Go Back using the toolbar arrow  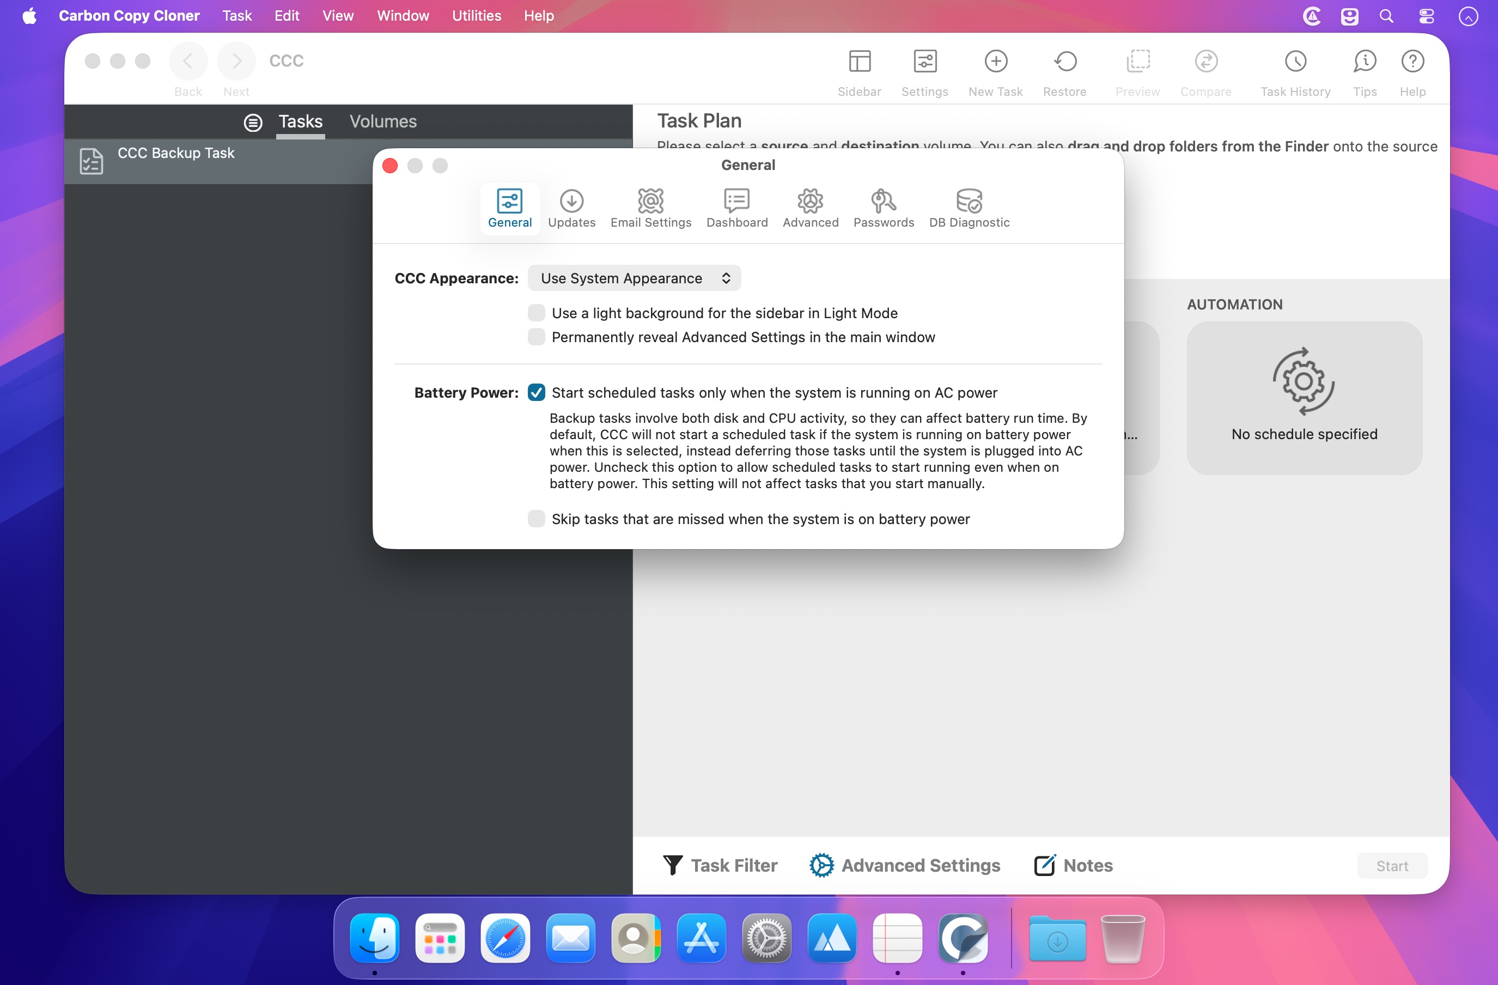[187, 61]
